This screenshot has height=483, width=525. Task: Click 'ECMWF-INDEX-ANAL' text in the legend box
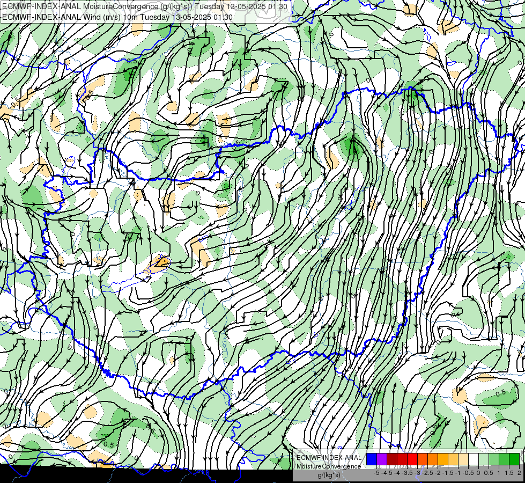329,458
